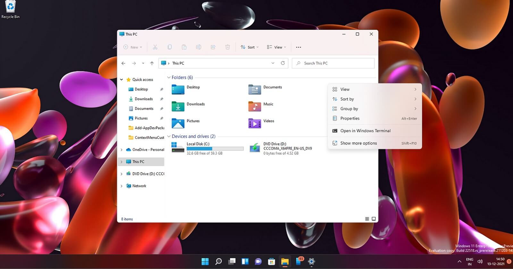Screen dimensions: 513x269
Task: Select Downloads under Quick access
Action: [143, 99]
